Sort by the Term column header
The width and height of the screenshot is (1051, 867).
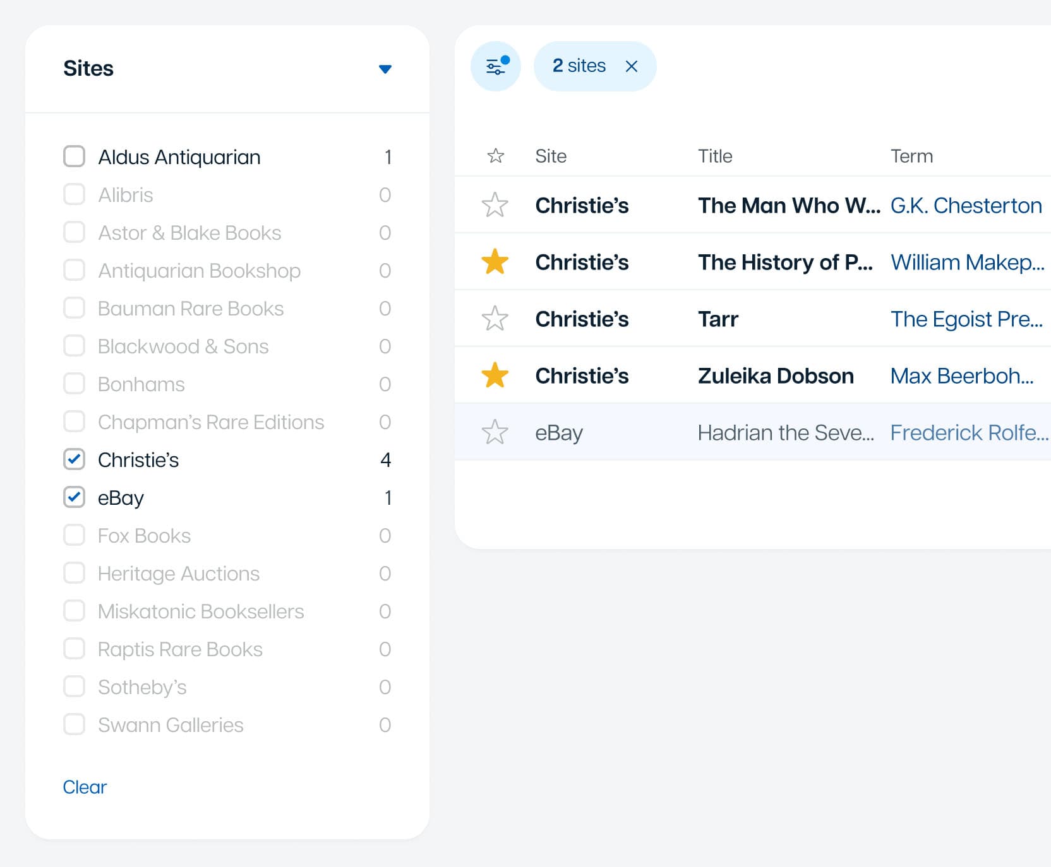911,156
